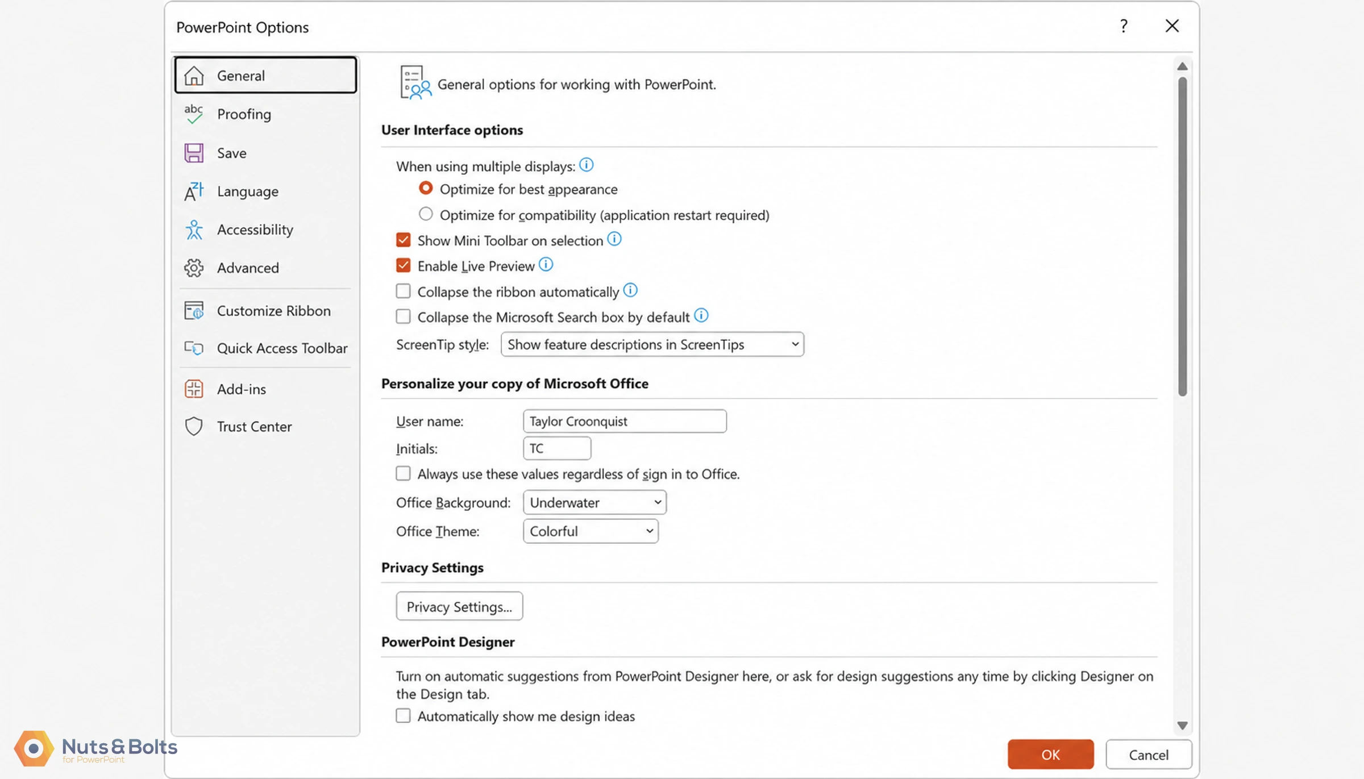Open the Advanced options tab

point(265,268)
